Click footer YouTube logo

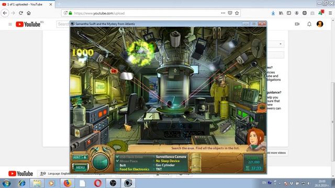pos(20,173)
